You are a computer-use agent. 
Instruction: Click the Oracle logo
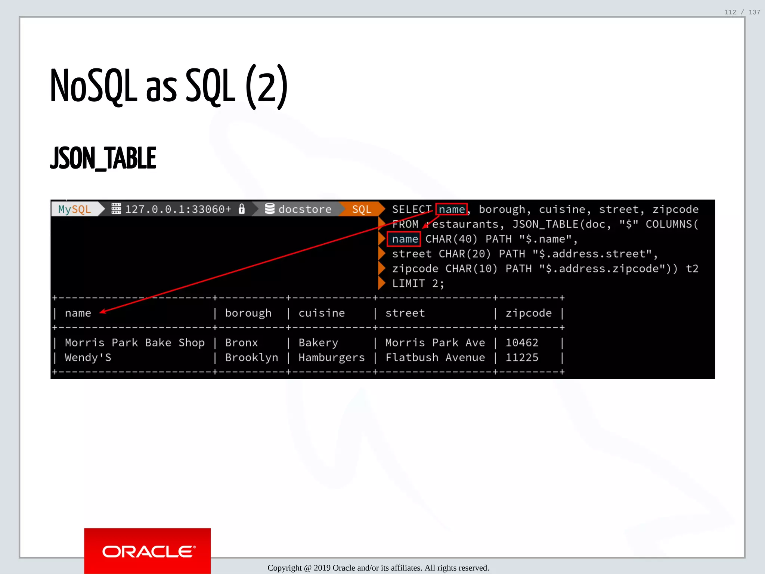(x=148, y=551)
